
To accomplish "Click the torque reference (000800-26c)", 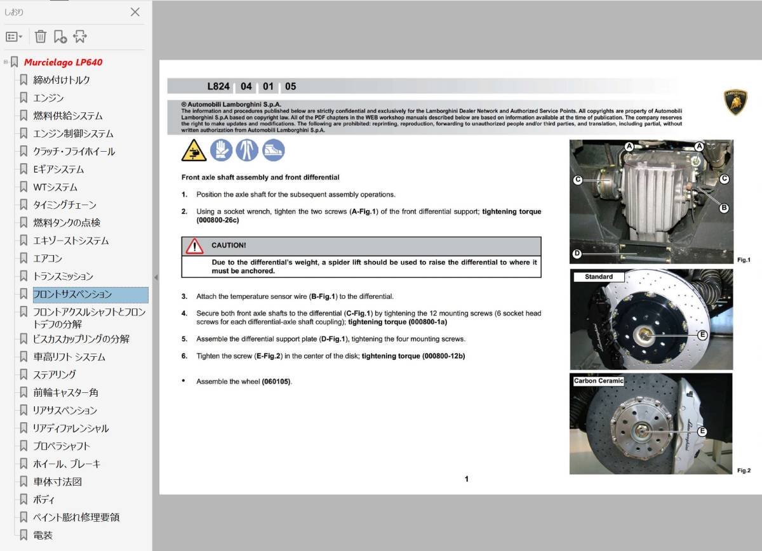I will click(x=218, y=220).
